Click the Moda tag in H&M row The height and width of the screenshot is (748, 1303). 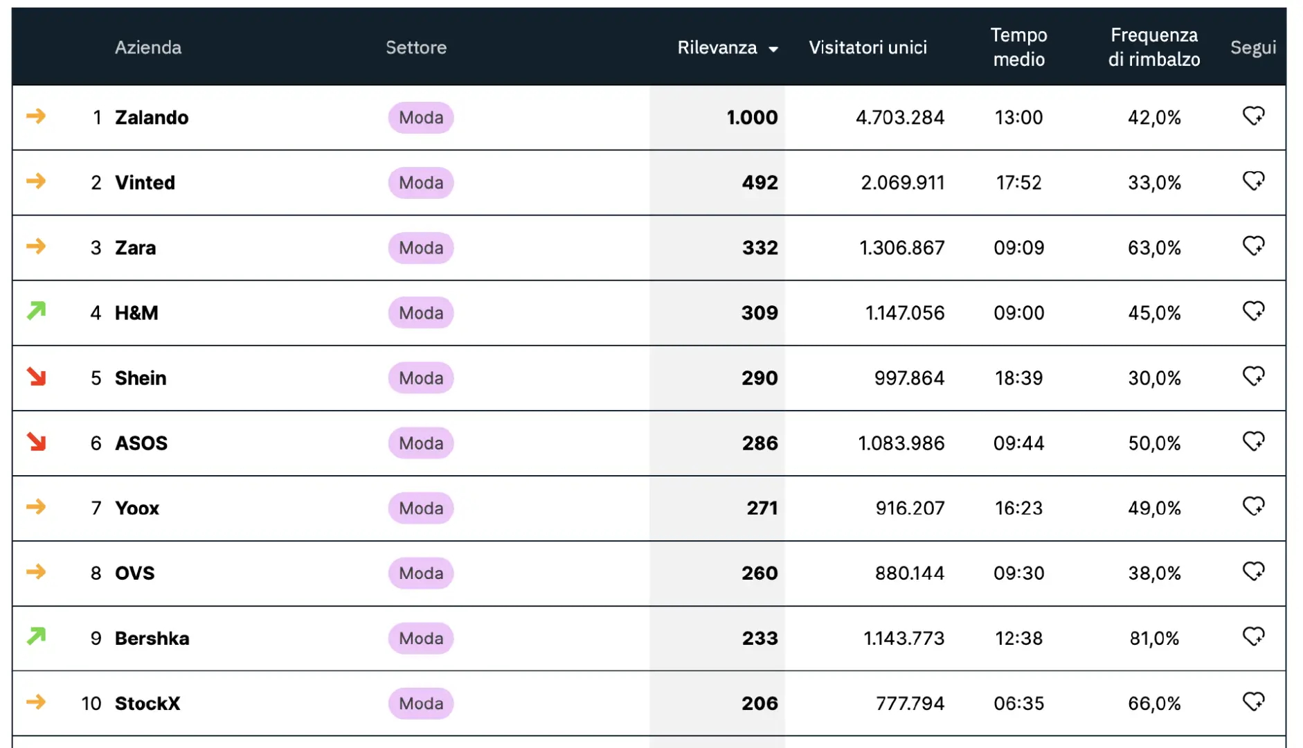pos(421,312)
